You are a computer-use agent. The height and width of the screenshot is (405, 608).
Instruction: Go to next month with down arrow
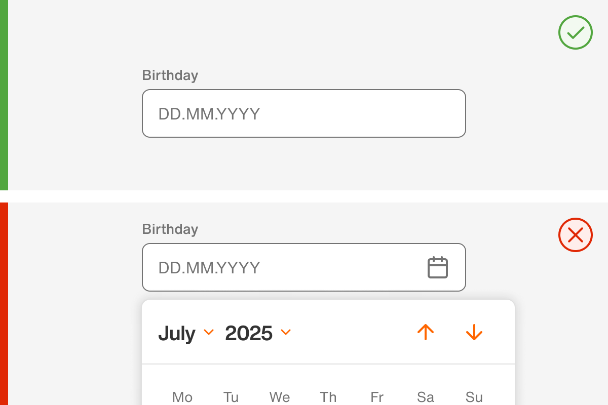(x=474, y=332)
